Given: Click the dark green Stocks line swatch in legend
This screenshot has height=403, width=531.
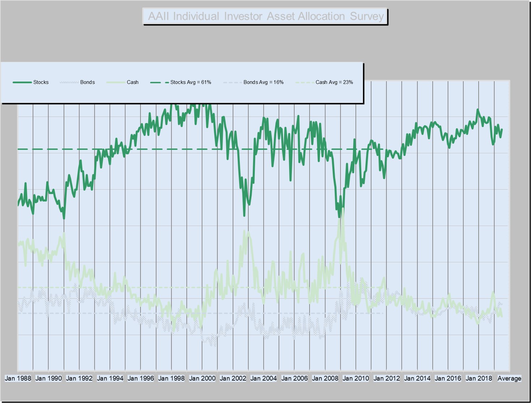Looking at the screenshot, I should coord(22,82).
